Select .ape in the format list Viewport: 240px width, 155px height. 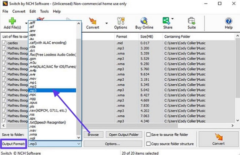tap(52, 35)
